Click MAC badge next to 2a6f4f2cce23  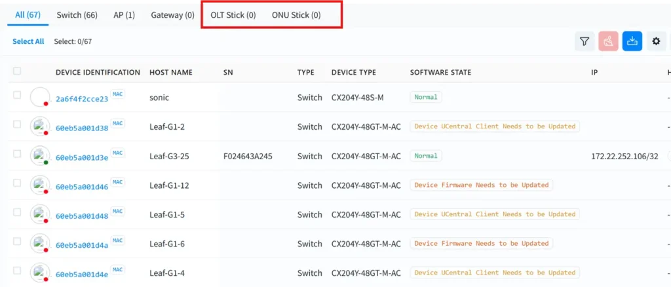coord(118,94)
